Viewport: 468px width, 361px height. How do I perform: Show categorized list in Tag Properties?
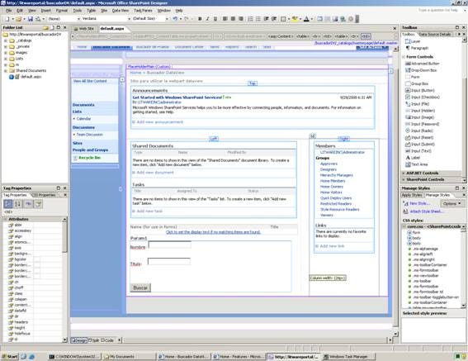tap(8, 204)
